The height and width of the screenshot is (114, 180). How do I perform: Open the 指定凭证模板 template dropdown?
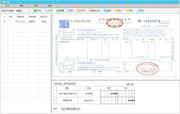23,11
